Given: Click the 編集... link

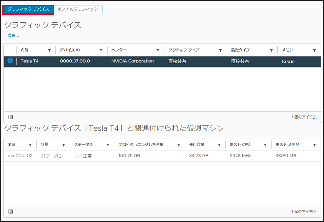Looking at the screenshot, I should click(13, 36).
